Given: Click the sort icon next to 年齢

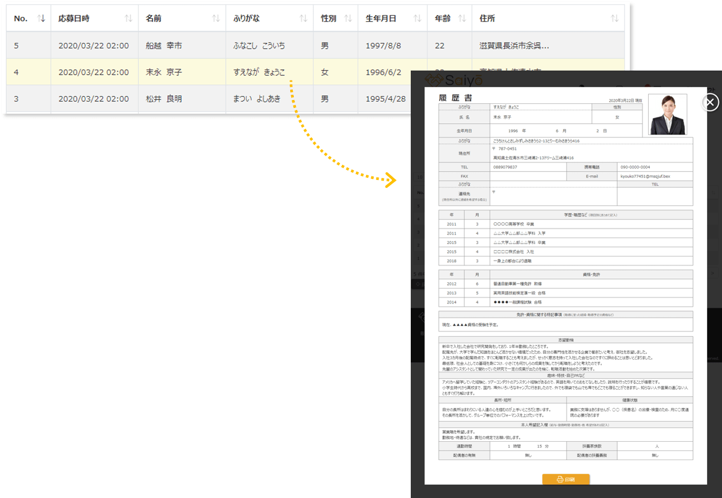Looking at the screenshot, I should [462, 18].
